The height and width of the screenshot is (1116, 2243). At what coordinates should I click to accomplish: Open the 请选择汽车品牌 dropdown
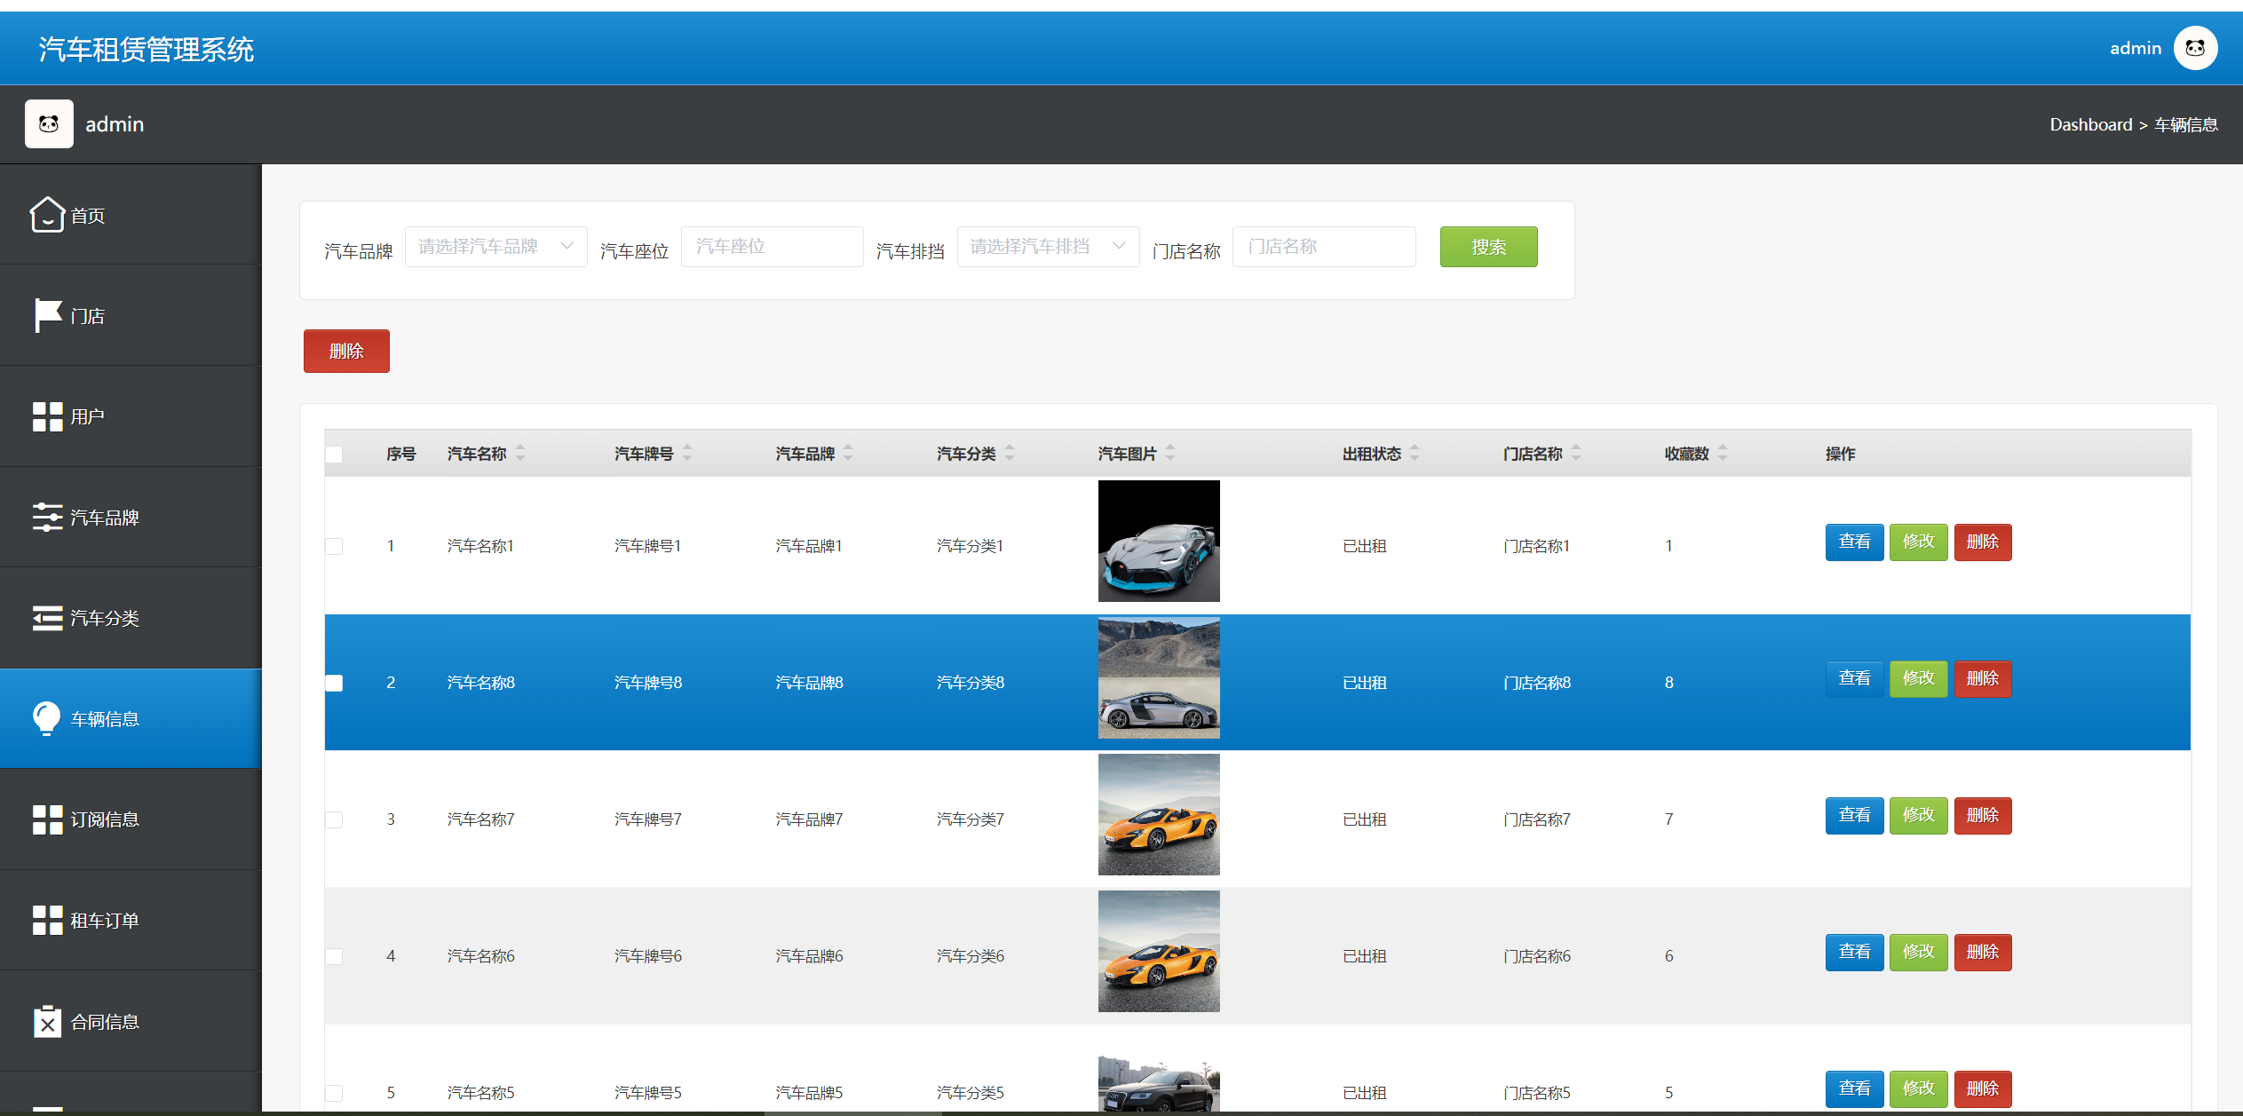click(x=495, y=247)
